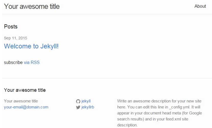
Task: Click the bold footer heading Your awesome title
Action: click(x=25, y=90)
